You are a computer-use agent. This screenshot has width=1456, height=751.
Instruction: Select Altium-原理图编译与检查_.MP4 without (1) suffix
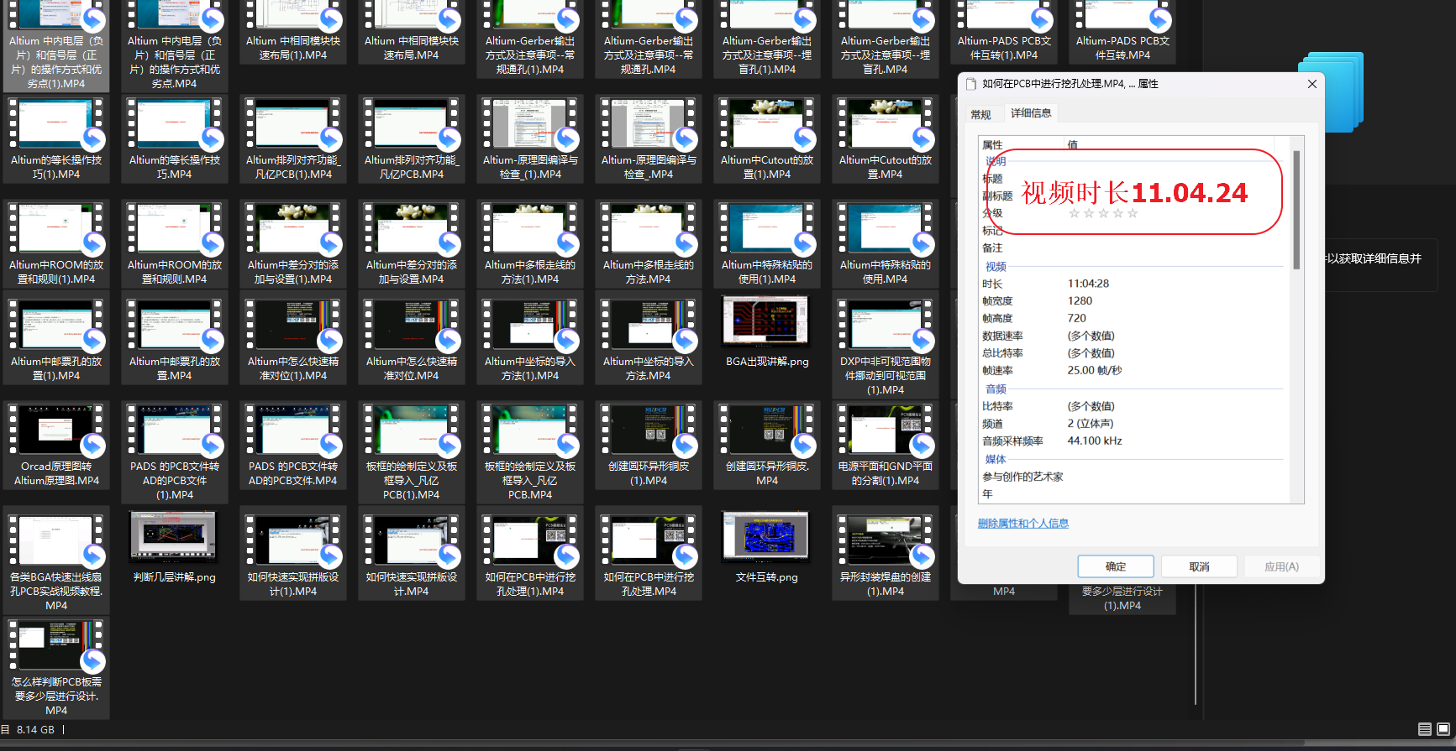click(x=649, y=138)
